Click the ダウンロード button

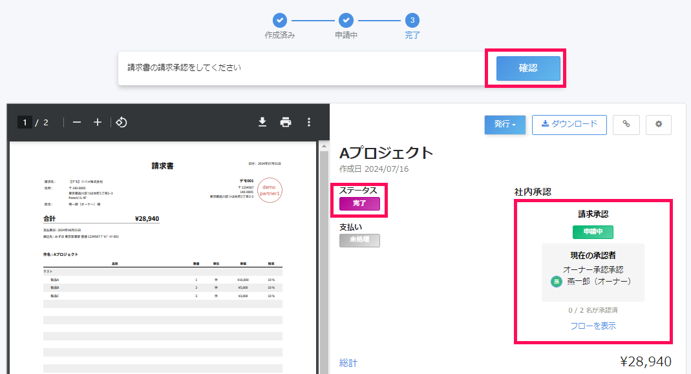pos(569,125)
